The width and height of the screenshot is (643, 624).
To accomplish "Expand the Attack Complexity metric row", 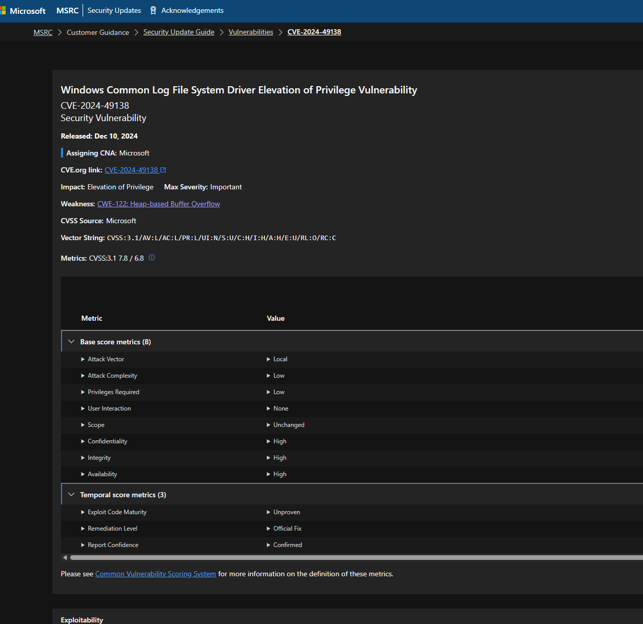I will [83, 376].
